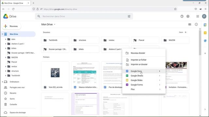209x117 pixels.
Task: Open Voix 022_sd.m4a thumbnail
Action: [x=55, y=73]
